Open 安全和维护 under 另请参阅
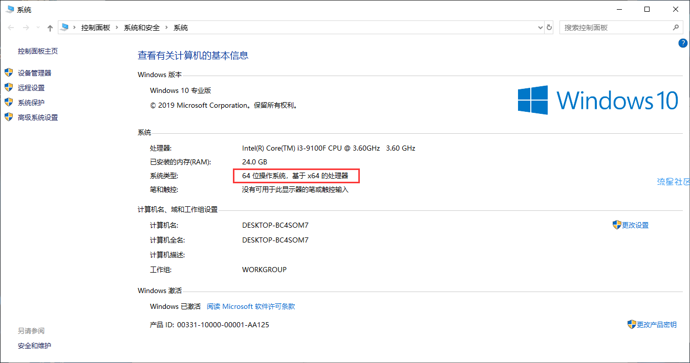690x363 pixels. (x=34, y=346)
